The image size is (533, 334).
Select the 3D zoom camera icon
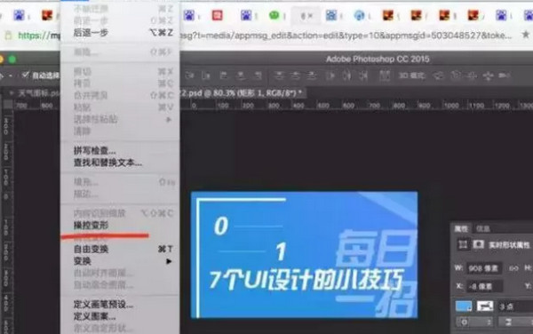[x=505, y=76]
